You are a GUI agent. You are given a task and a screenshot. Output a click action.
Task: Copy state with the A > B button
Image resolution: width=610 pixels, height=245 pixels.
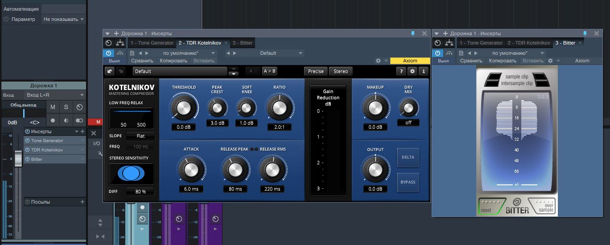pos(269,71)
